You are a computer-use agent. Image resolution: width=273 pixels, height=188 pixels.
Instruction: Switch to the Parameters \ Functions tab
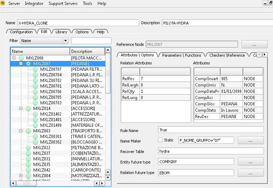pos(181,55)
